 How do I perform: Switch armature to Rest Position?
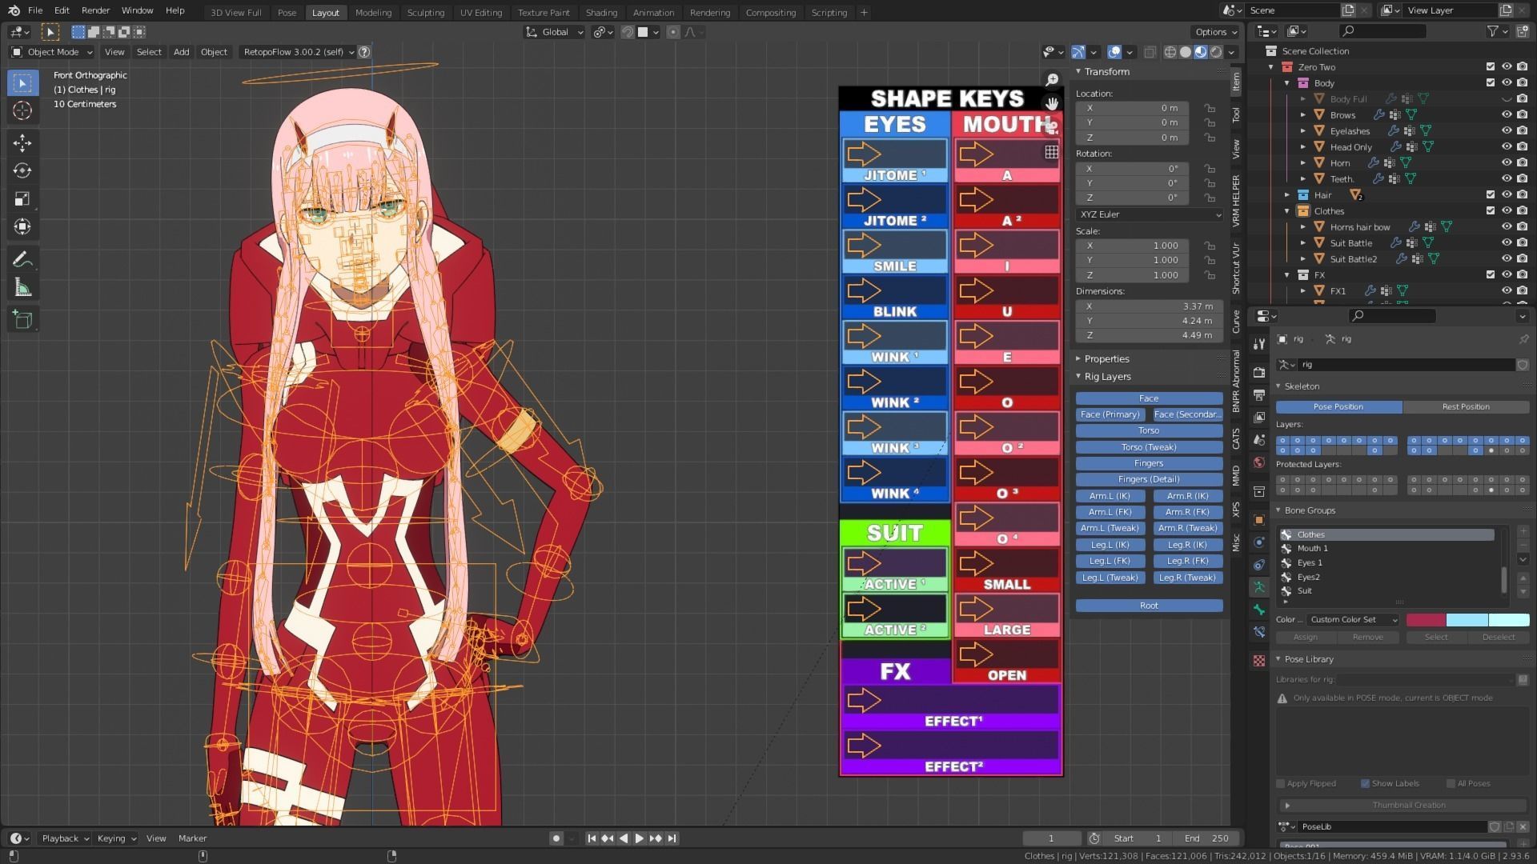coord(1466,406)
